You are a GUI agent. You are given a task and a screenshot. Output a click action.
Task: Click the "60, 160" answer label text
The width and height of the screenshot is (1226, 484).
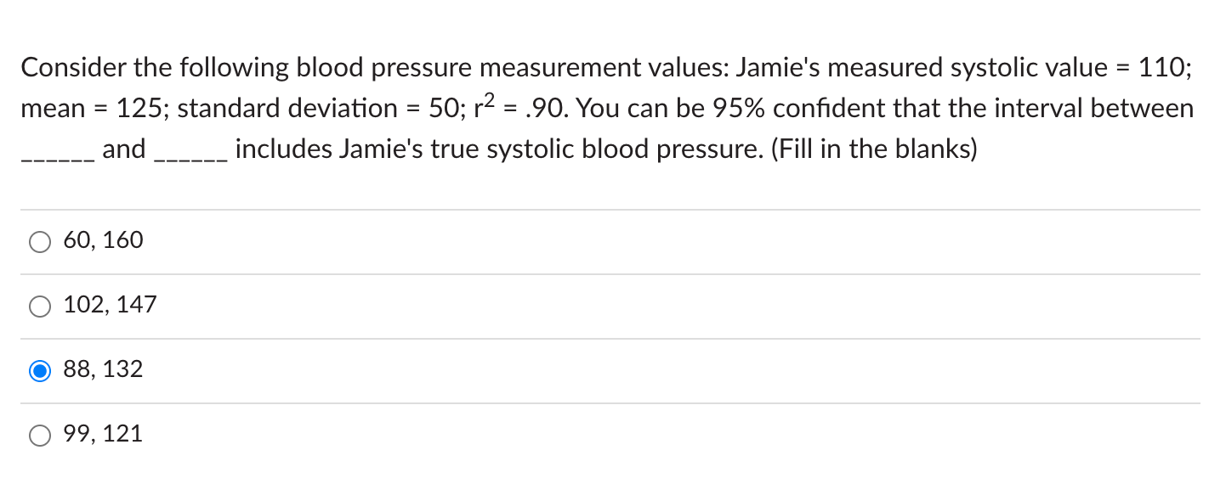pyautogui.click(x=104, y=240)
